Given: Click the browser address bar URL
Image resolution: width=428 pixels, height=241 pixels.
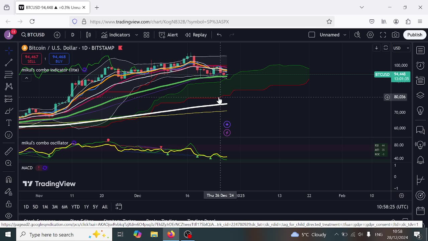Looking at the screenshot, I should coord(159,22).
